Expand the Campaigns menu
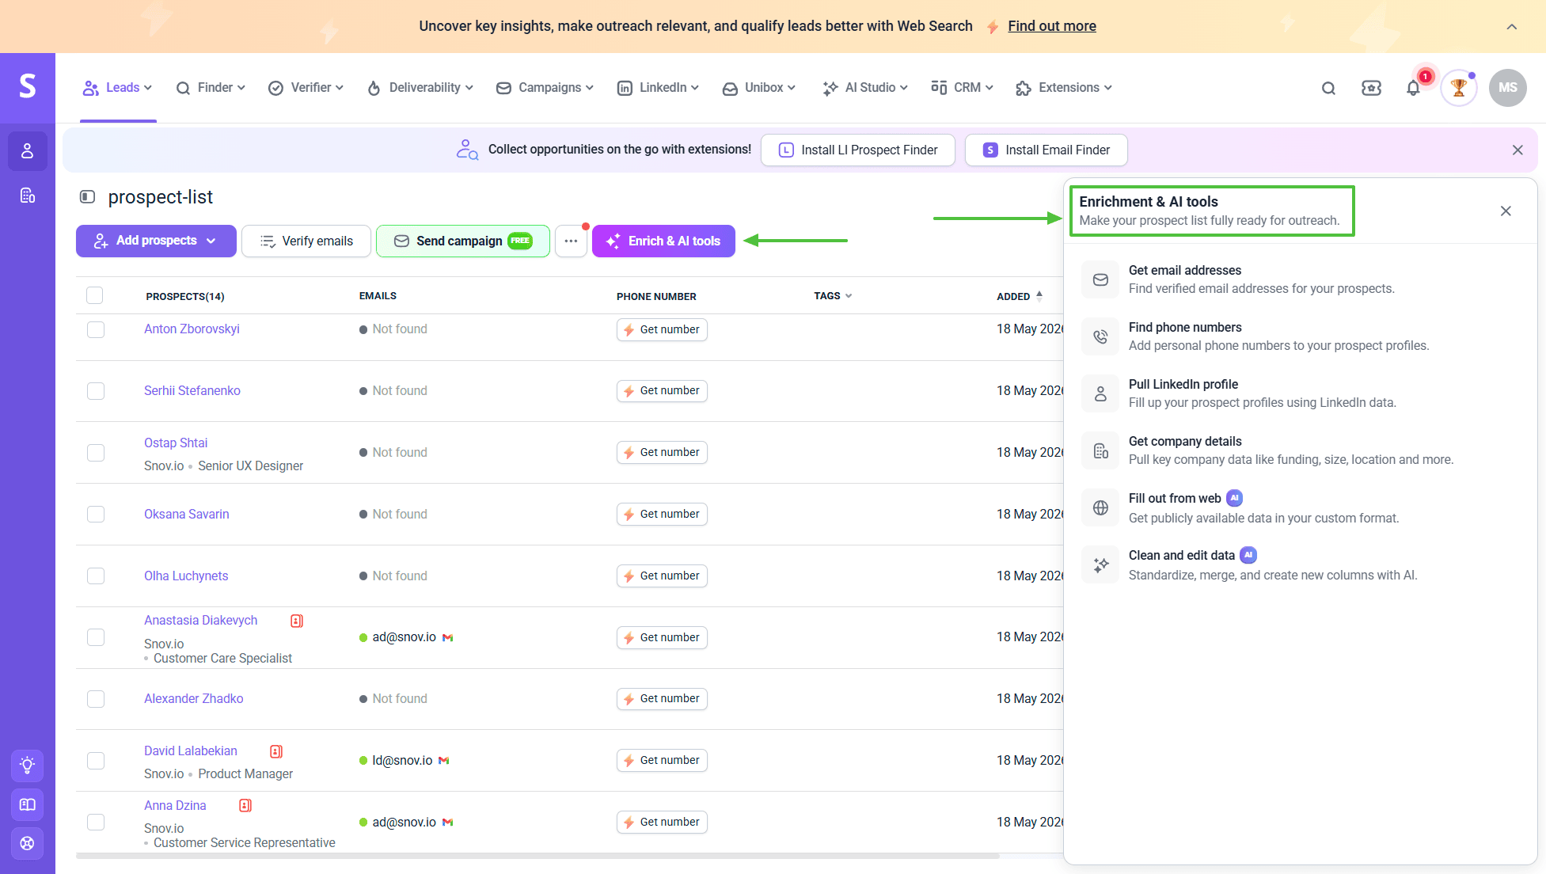Image resolution: width=1546 pixels, height=874 pixels. (x=545, y=88)
